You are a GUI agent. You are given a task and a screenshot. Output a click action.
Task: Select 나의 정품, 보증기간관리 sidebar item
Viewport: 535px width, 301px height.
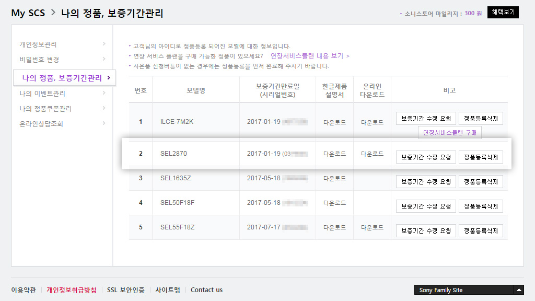[x=62, y=78]
